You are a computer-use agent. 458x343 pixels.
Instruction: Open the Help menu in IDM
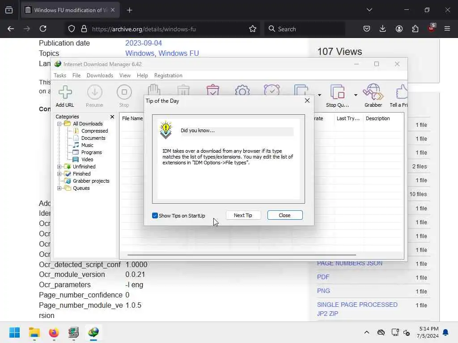tap(142, 75)
